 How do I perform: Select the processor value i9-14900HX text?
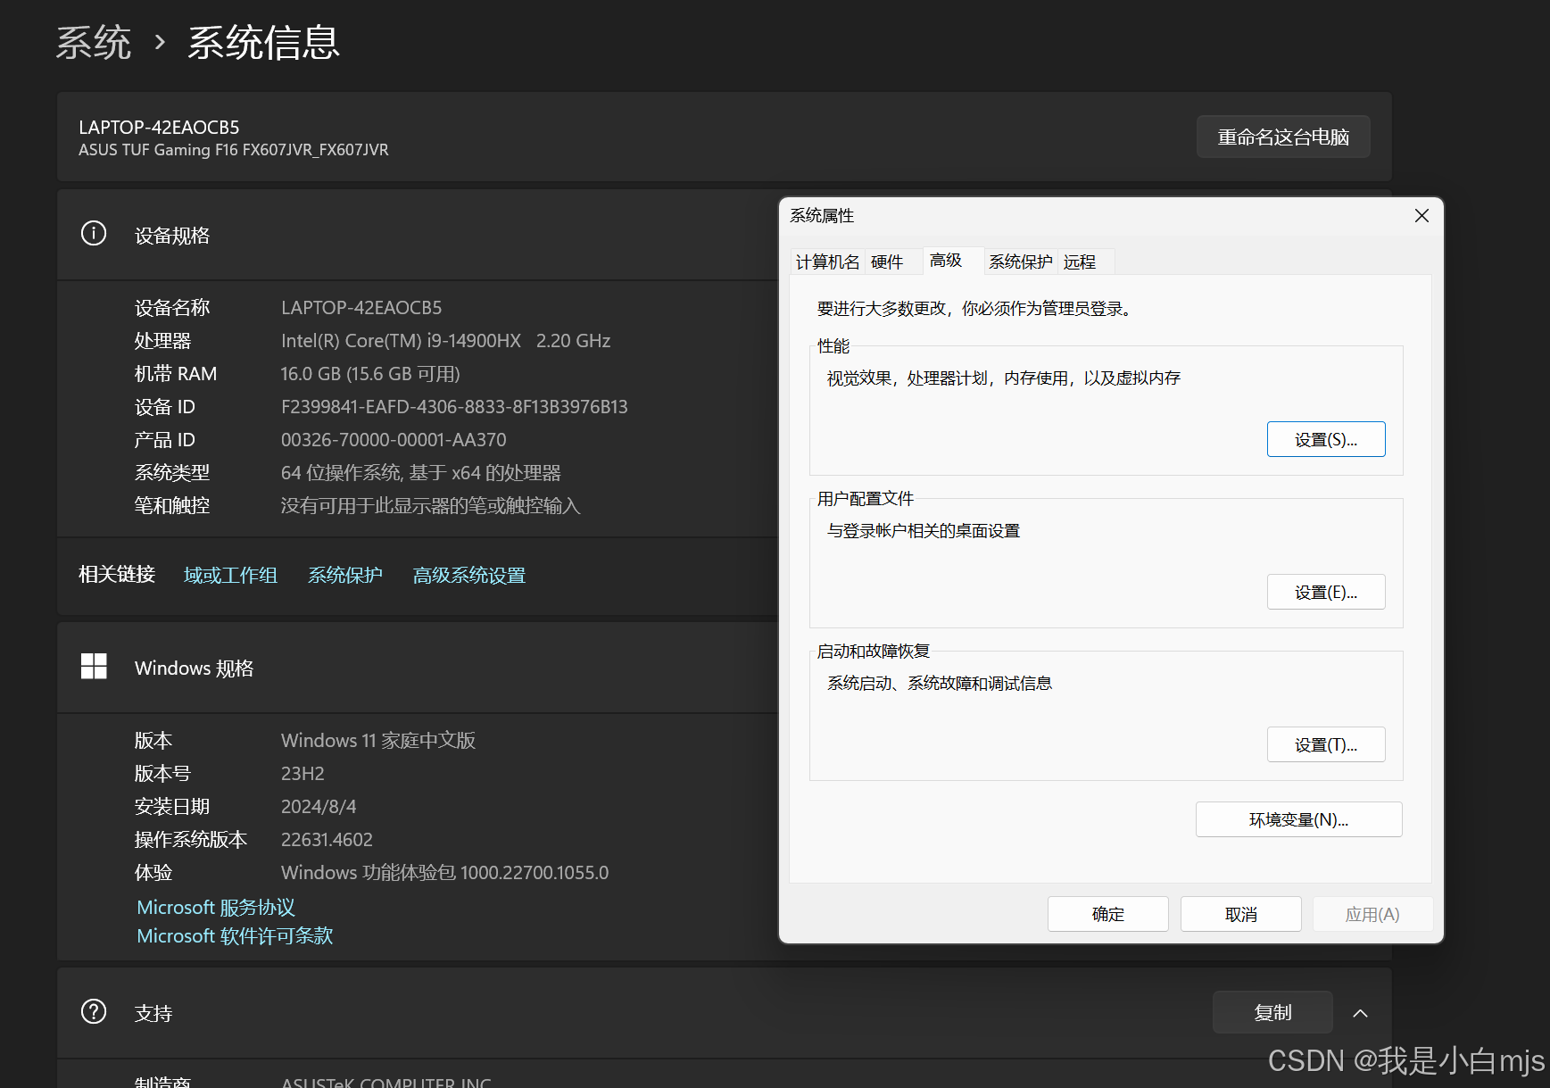(445, 340)
